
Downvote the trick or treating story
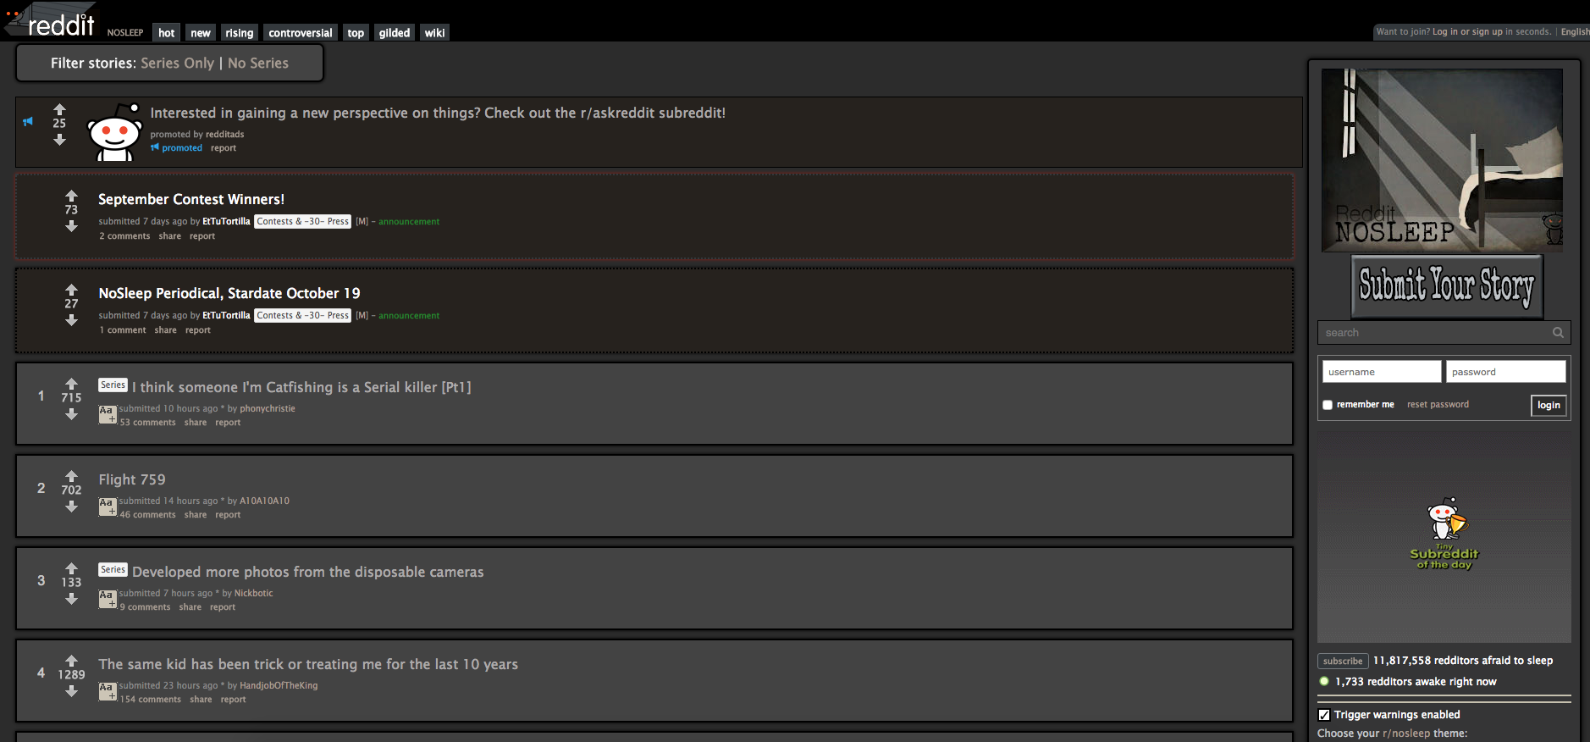click(71, 691)
